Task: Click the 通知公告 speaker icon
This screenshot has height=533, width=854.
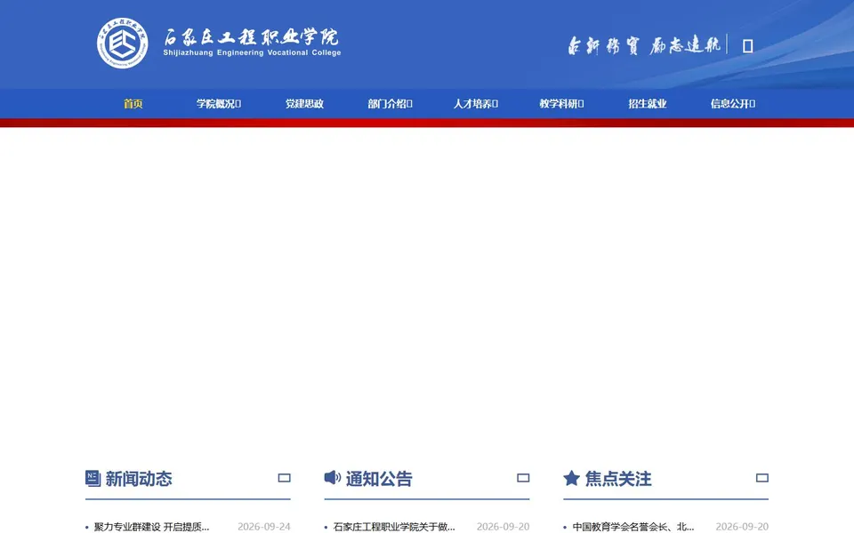Action: (x=332, y=478)
